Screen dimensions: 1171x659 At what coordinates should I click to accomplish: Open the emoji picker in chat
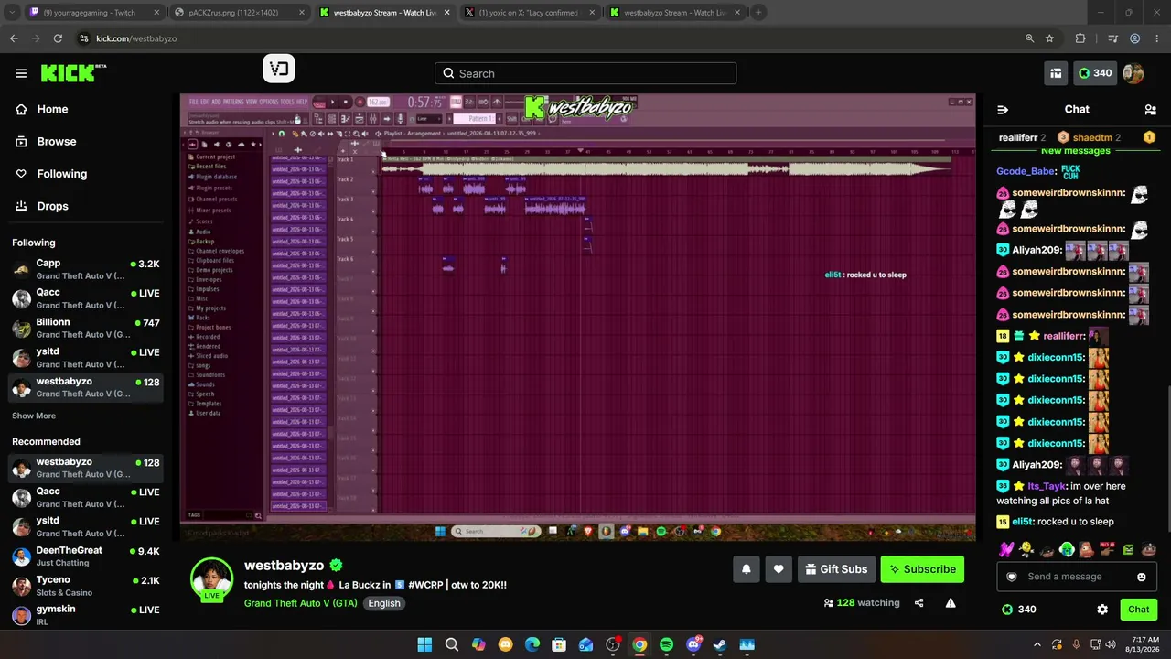tap(1142, 577)
